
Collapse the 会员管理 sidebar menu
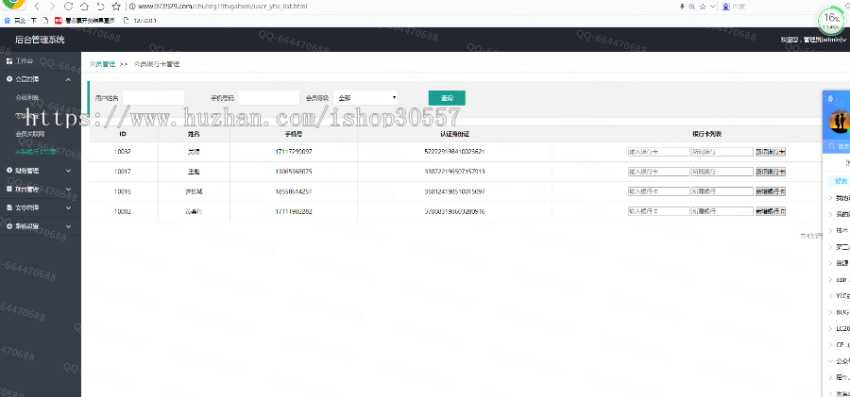(x=68, y=79)
